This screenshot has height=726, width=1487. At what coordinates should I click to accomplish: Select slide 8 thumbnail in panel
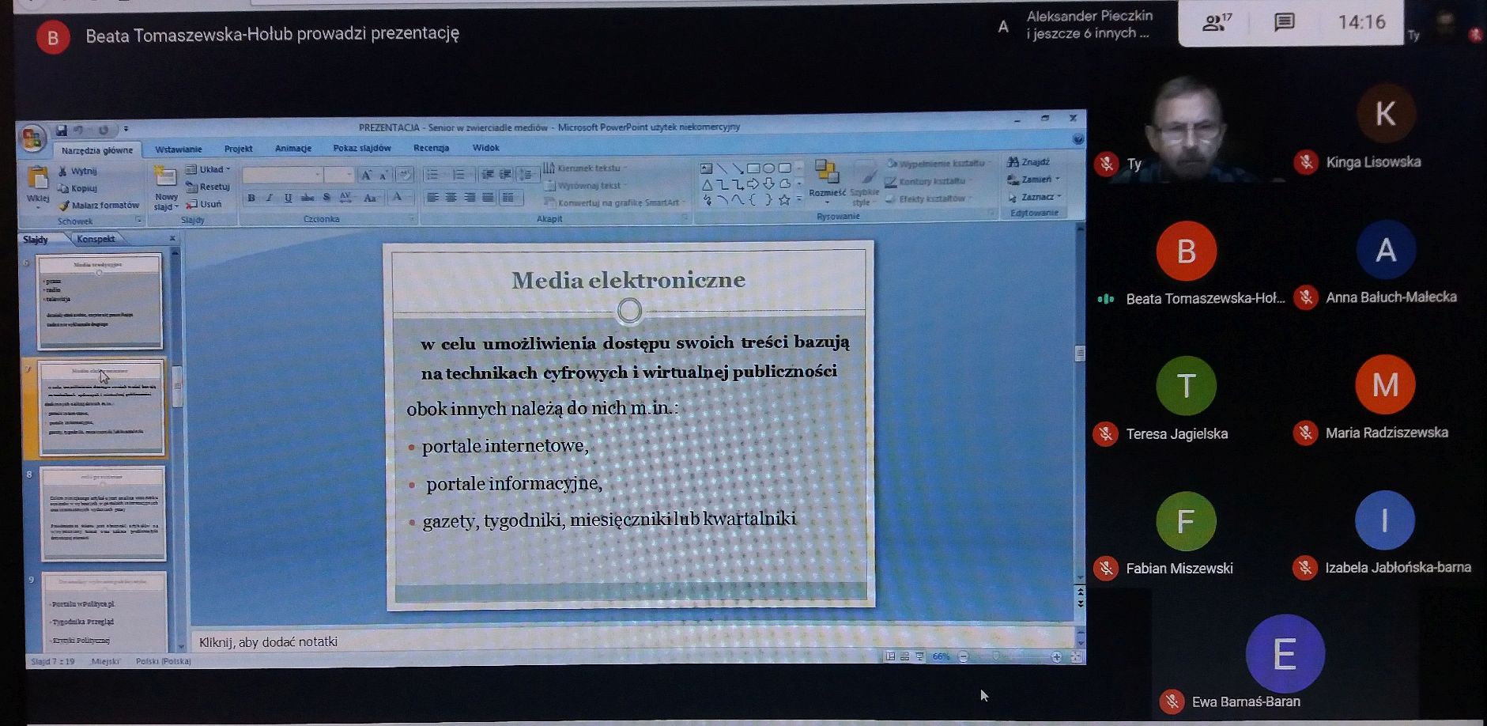[x=103, y=513]
